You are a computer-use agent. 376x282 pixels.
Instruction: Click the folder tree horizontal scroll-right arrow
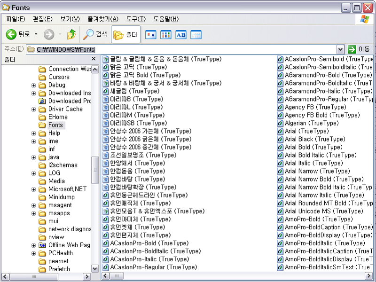pyautogui.click(x=86, y=277)
